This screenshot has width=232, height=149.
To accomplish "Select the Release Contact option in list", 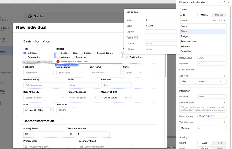I will point(203,41).
